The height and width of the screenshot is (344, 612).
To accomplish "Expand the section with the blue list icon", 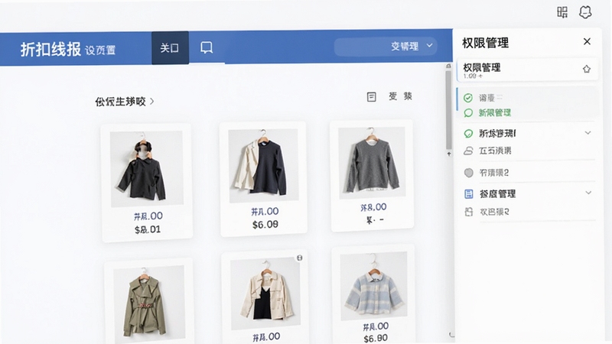I will click(x=588, y=193).
